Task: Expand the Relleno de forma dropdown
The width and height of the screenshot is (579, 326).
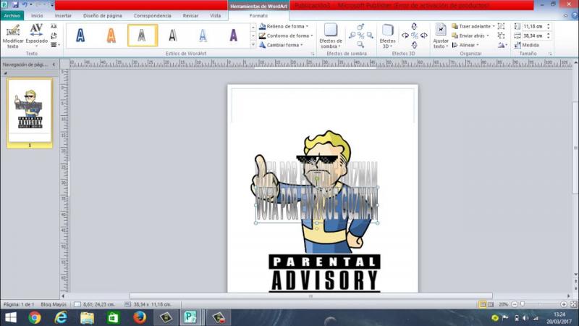Action: (286, 26)
